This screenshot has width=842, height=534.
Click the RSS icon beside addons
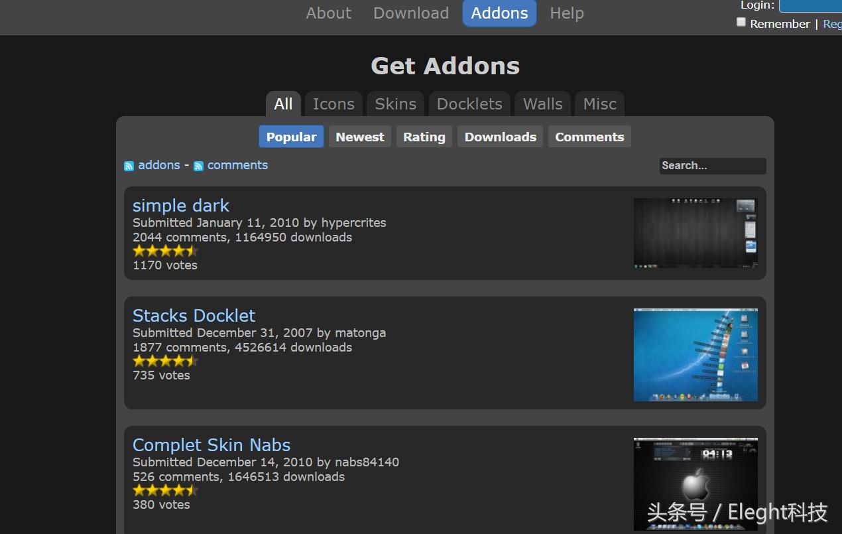(x=129, y=166)
